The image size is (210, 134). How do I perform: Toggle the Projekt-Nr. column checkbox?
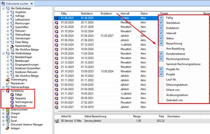(x=161, y=69)
